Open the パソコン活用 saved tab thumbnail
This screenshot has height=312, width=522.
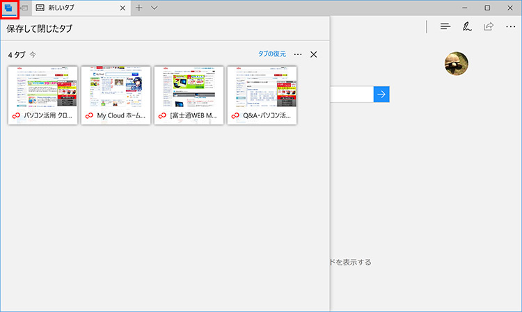tap(42, 95)
